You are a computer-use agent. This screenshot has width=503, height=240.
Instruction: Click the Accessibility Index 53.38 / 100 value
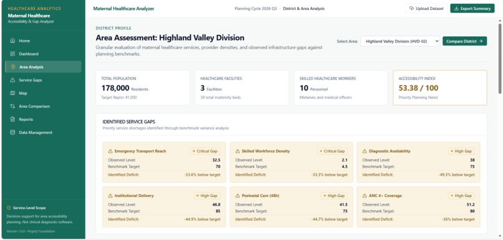pos(418,88)
